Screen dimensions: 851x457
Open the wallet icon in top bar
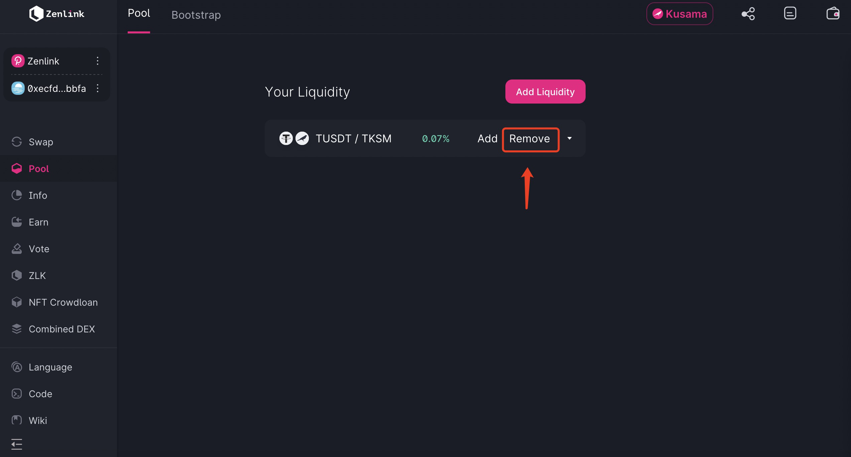pyautogui.click(x=833, y=14)
